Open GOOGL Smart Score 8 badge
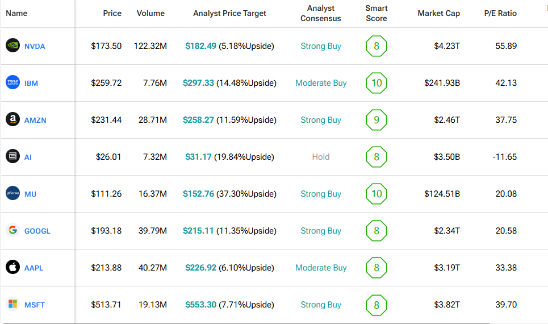Image resolution: width=548 pixels, height=324 pixels. coord(377,231)
